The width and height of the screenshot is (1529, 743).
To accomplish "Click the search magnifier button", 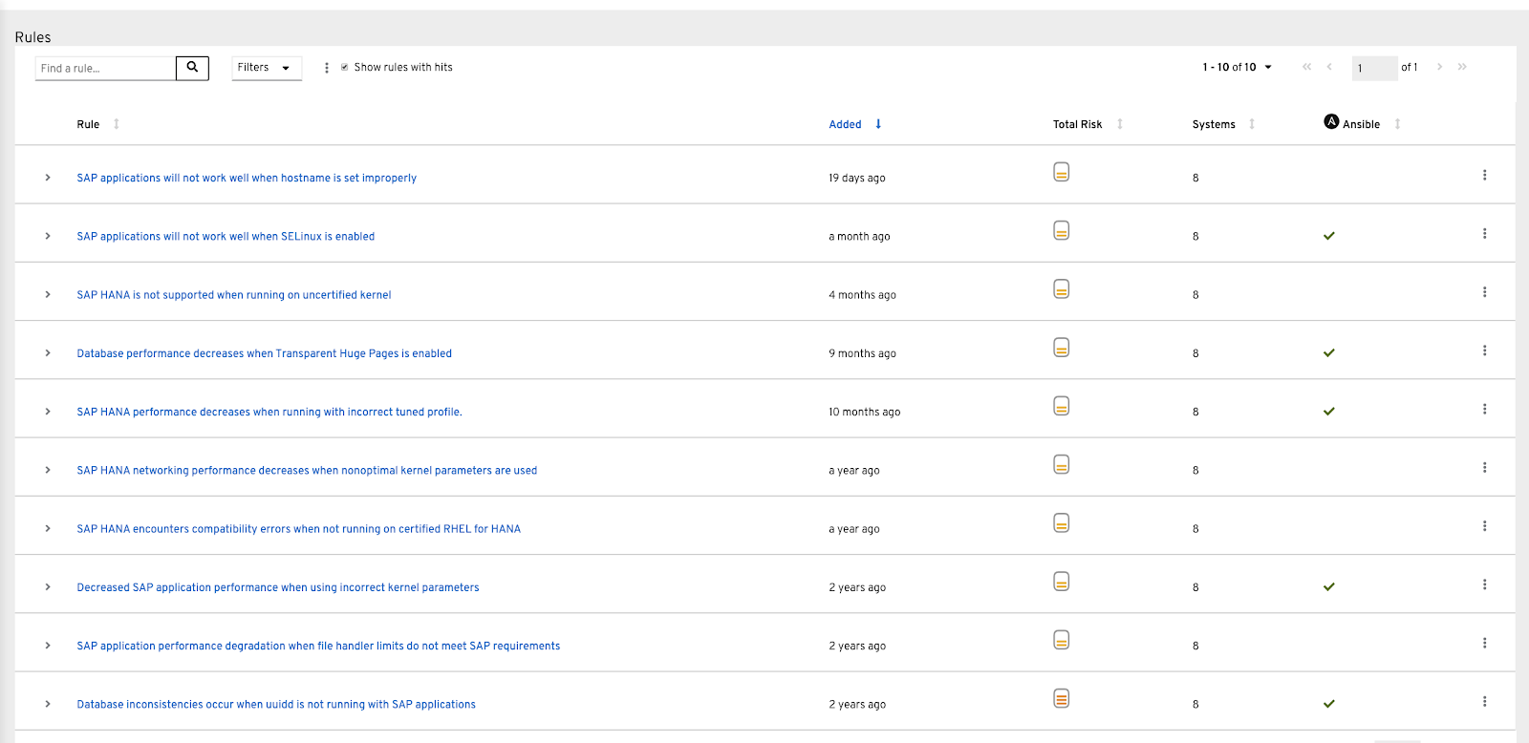I will [192, 68].
